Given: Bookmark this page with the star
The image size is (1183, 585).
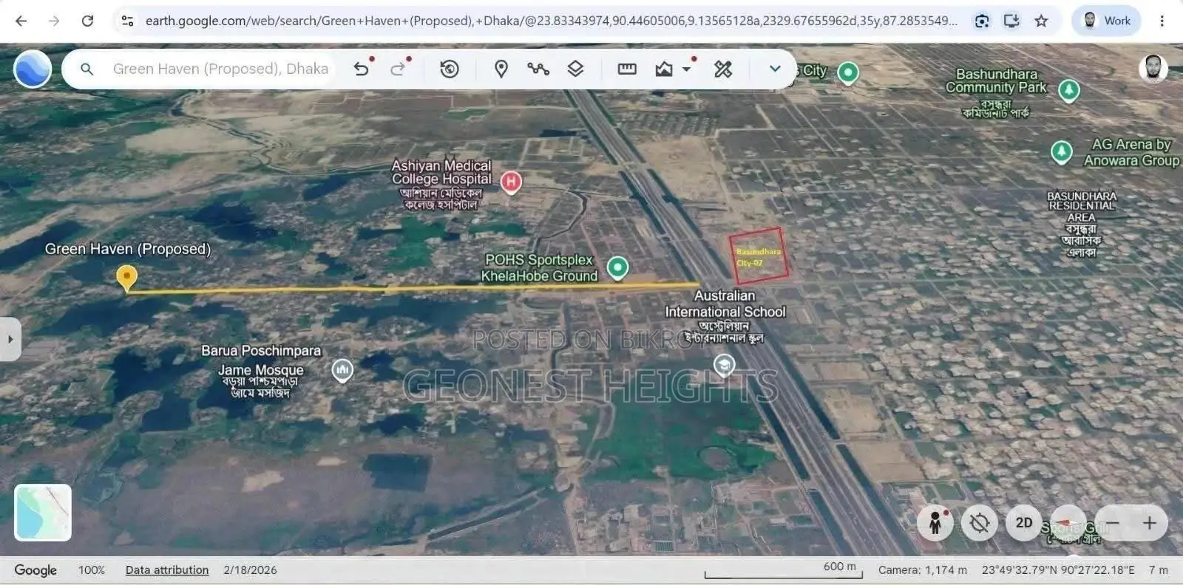Looking at the screenshot, I should coord(1041,21).
